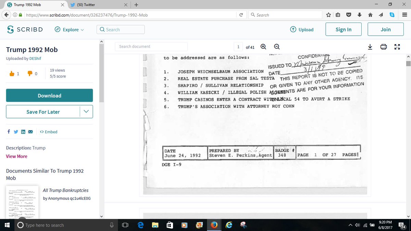This screenshot has width=411, height=231.
Task: Open fullscreen view of the document
Action: pyautogui.click(x=397, y=47)
